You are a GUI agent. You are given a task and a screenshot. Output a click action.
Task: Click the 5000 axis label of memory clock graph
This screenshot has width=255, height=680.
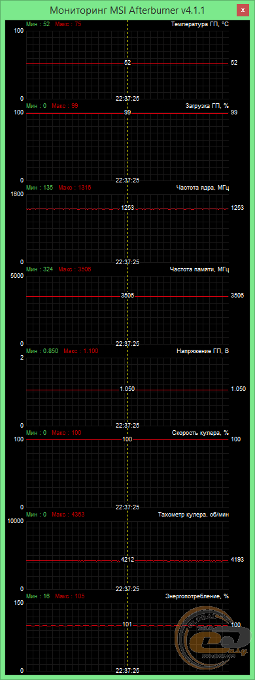(x=16, y=277)
